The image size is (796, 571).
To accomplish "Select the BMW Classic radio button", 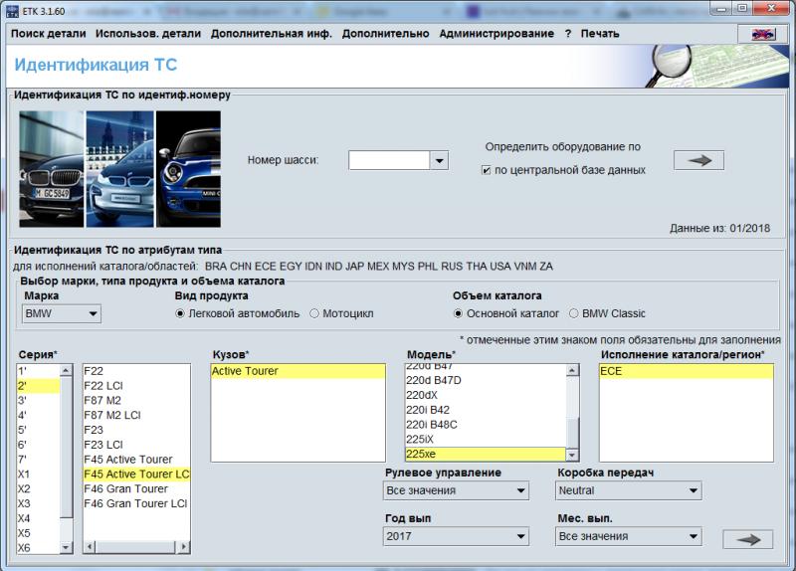I will click(x=574, y=313).
